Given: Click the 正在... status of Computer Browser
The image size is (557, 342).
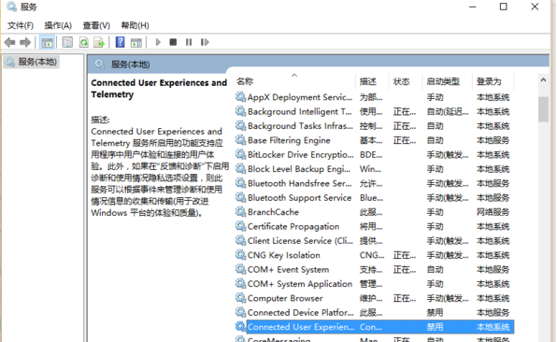Looking at the screenshot, I should (x=405, y=298).
